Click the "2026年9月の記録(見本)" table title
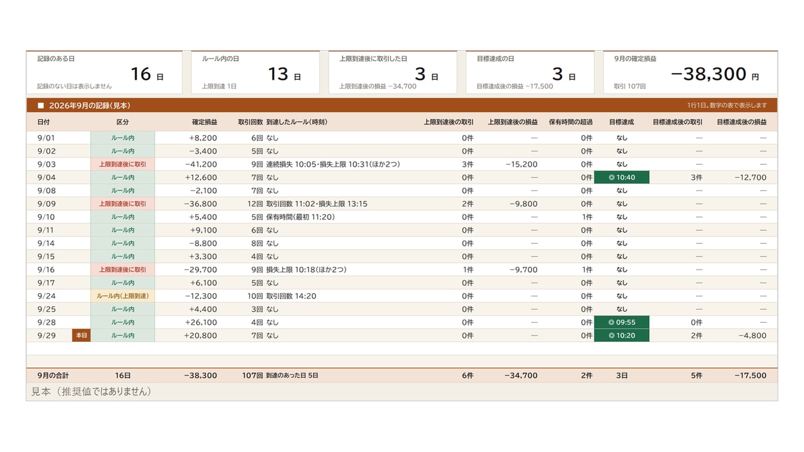Screen dimensions: 804x452 [89, 105]
